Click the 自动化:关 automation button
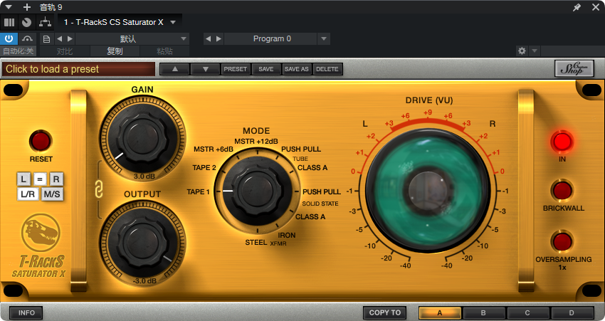The width and height of the screenshot is (605, 321). point(18,51)
